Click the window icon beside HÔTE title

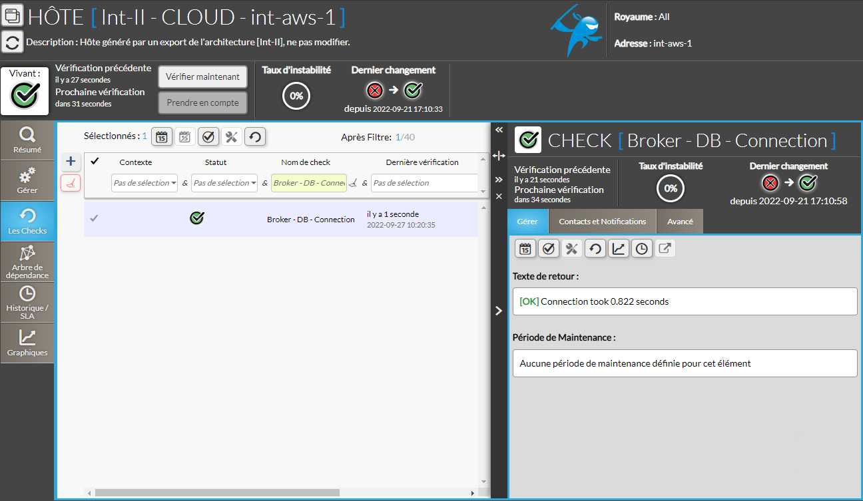12,15
